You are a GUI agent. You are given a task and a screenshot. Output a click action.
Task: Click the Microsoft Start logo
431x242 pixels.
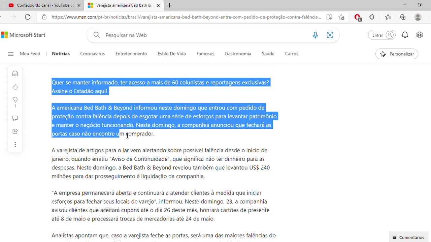(x=23, y=35)
